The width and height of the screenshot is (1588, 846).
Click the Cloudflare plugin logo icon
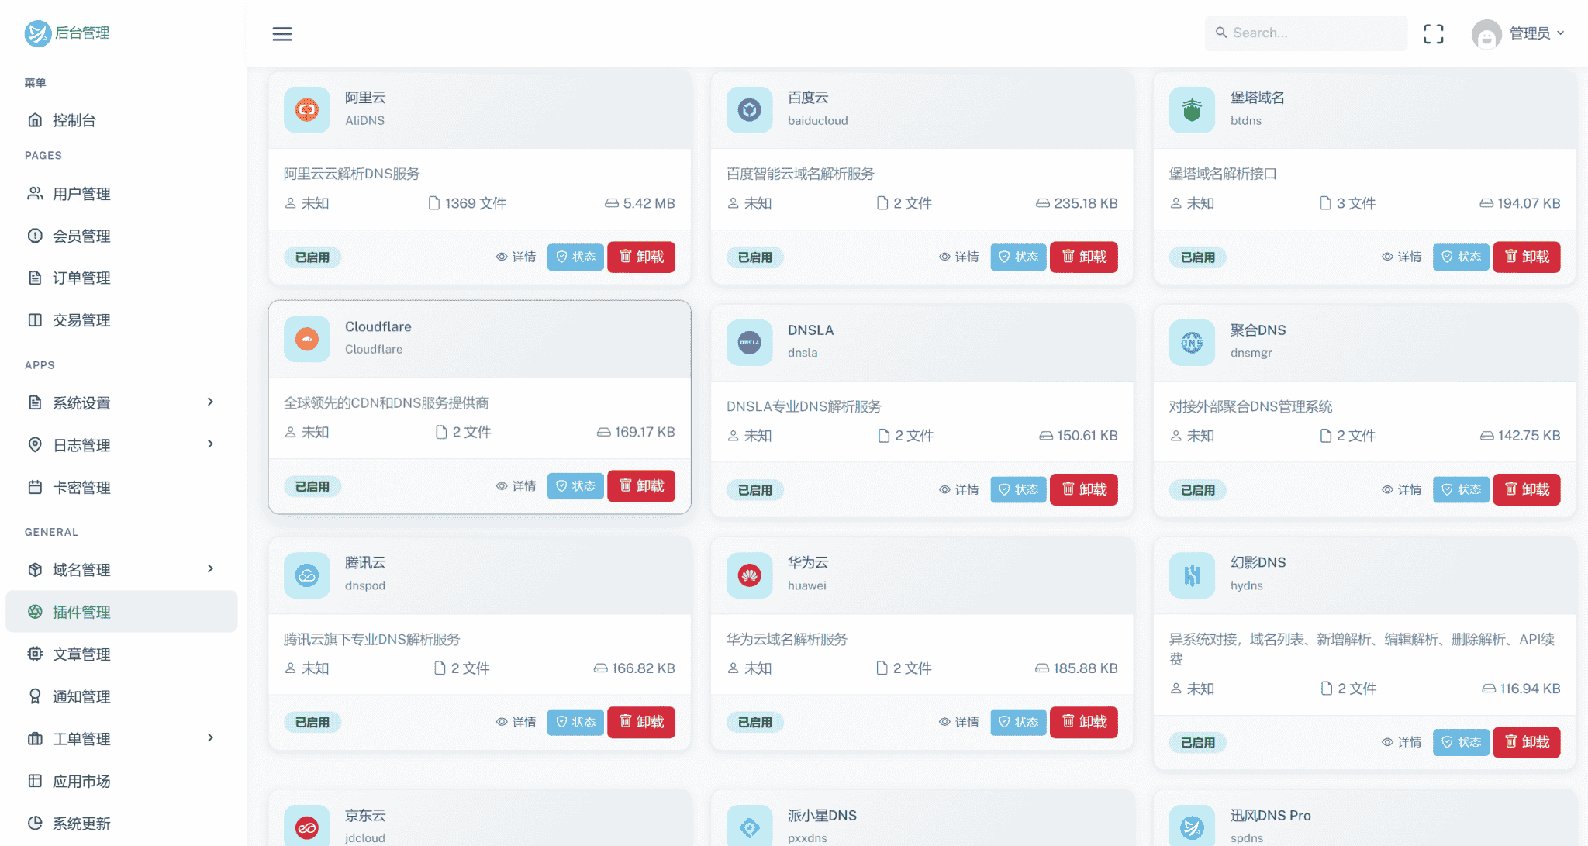tap(307, 339)
